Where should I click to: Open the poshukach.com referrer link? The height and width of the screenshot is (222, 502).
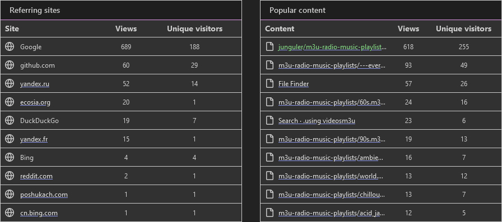tap(44, 195)
